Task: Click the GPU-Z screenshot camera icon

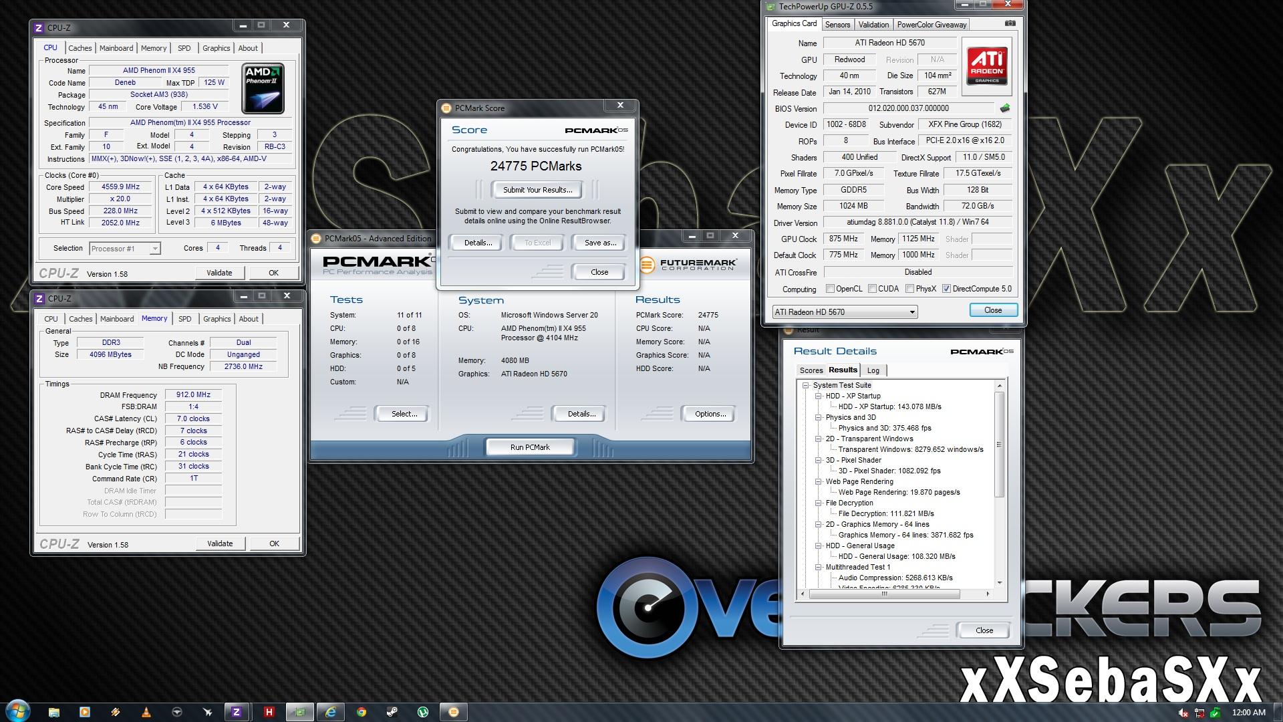Action: [x=1010, y=23]
